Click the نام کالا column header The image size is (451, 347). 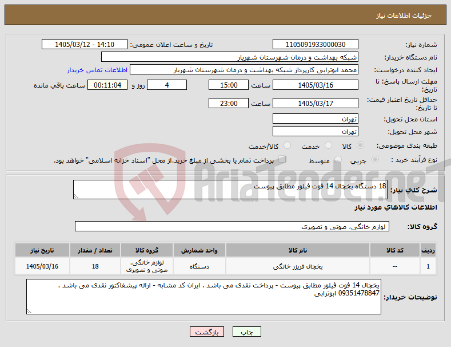298,250
